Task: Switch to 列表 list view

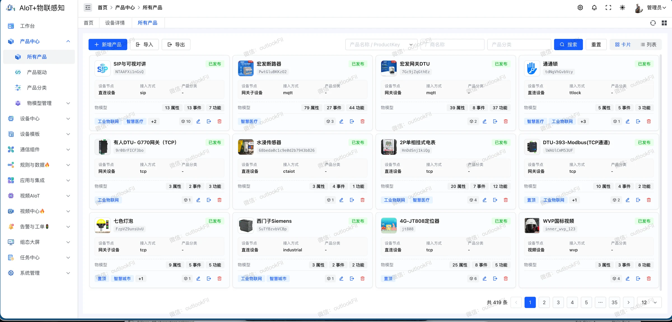Action: 648,44
